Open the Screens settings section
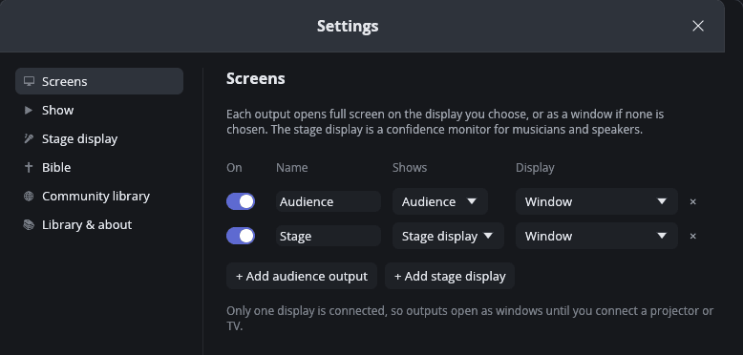 [x=99, y=81]
